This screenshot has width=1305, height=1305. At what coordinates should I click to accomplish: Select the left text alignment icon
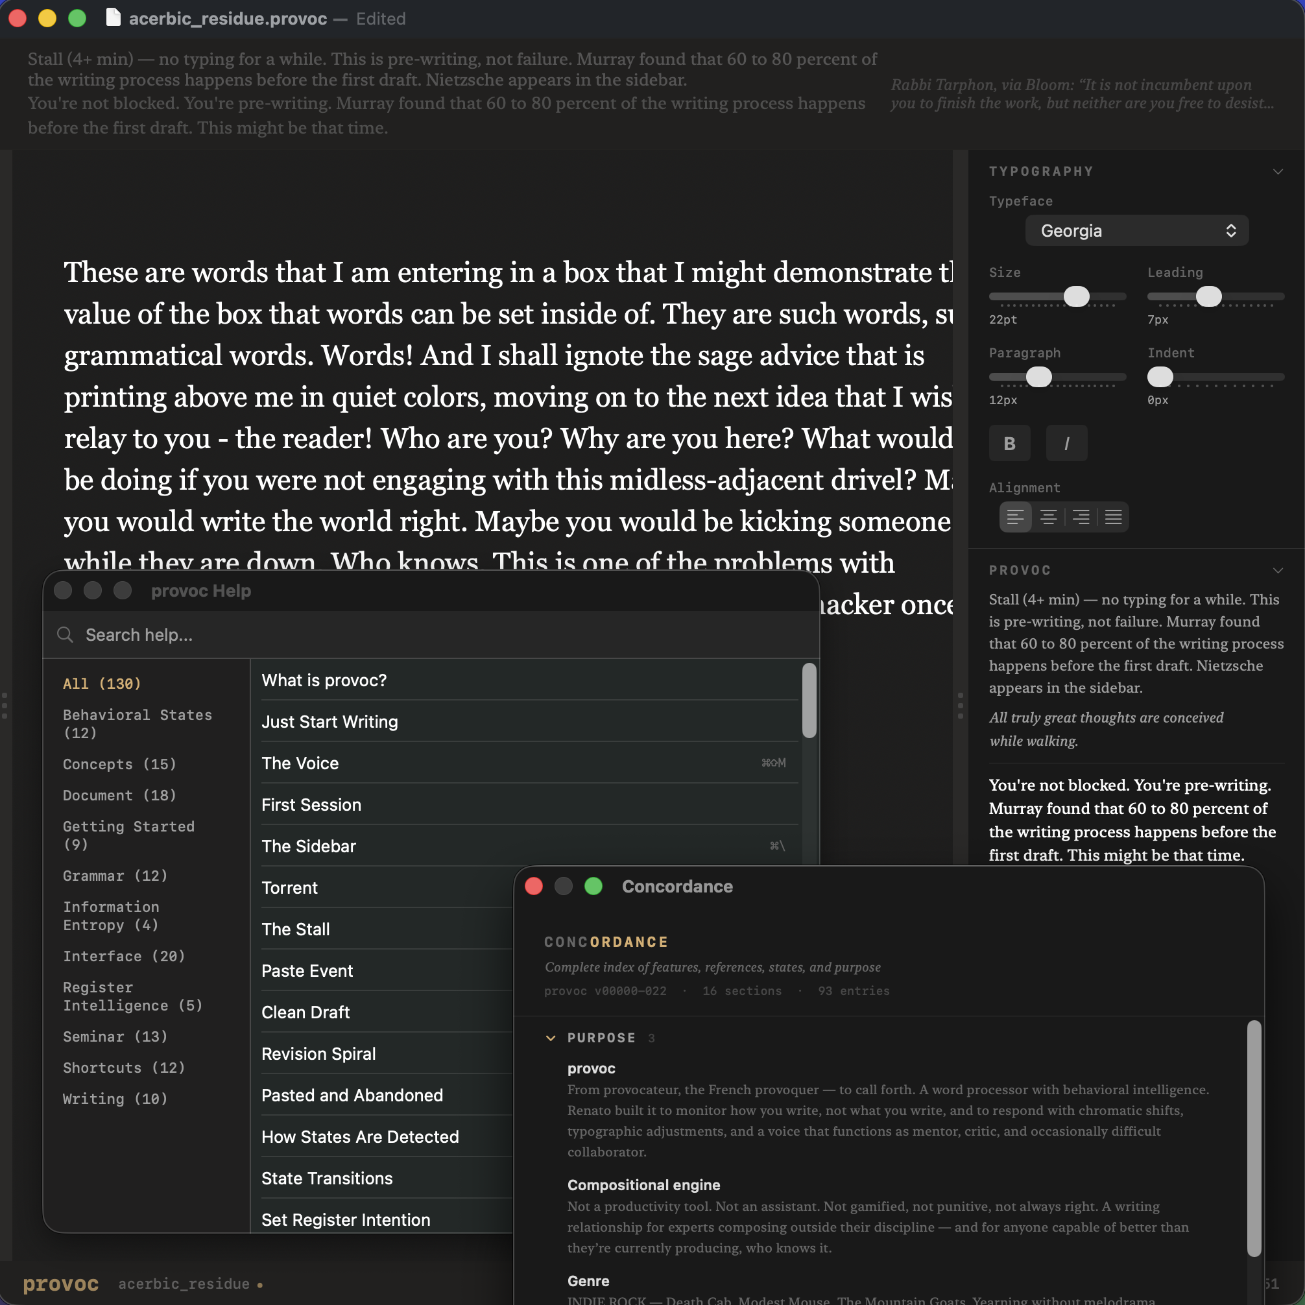pyautogui.click(x=1015, y=517)
